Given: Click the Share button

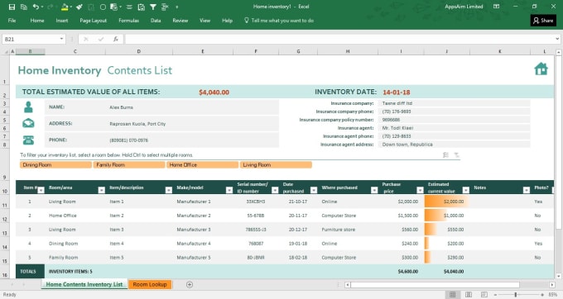Looking at the screenshot, I should [x=543, y=21].
